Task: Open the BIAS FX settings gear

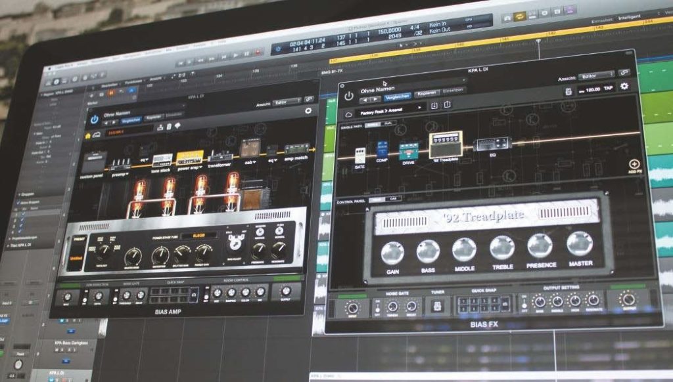Action: [x=624, y=86]
